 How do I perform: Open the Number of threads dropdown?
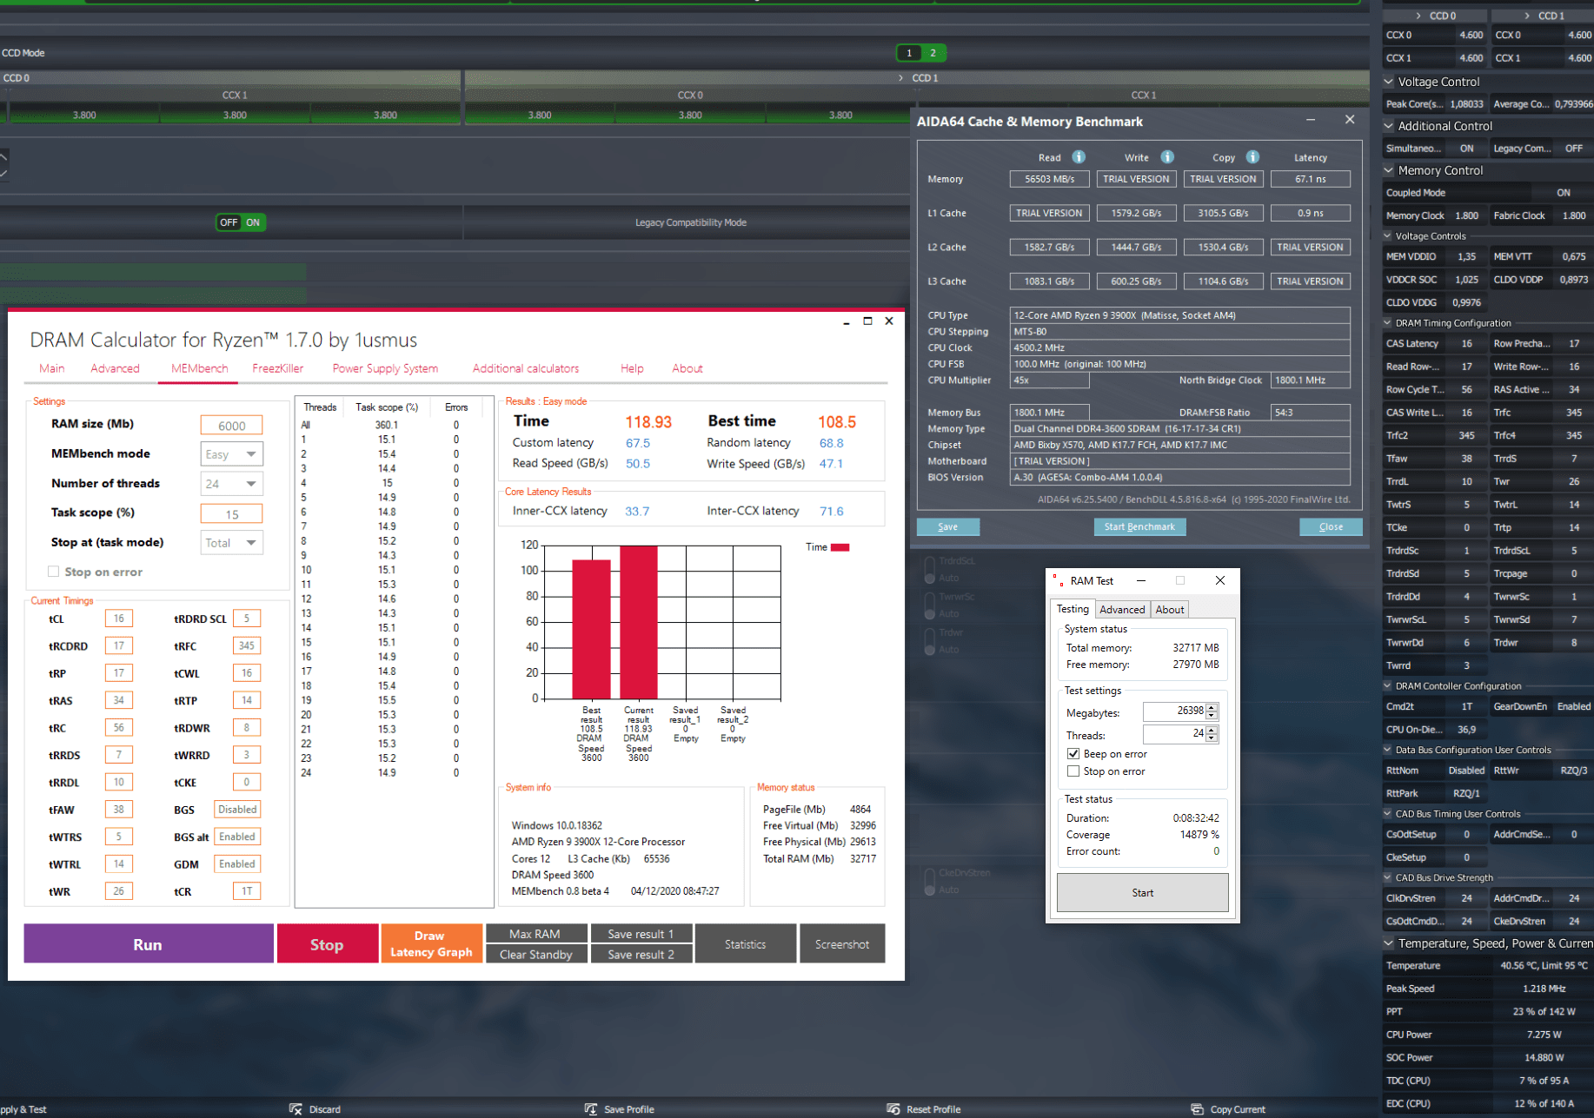tap(232, 484)
